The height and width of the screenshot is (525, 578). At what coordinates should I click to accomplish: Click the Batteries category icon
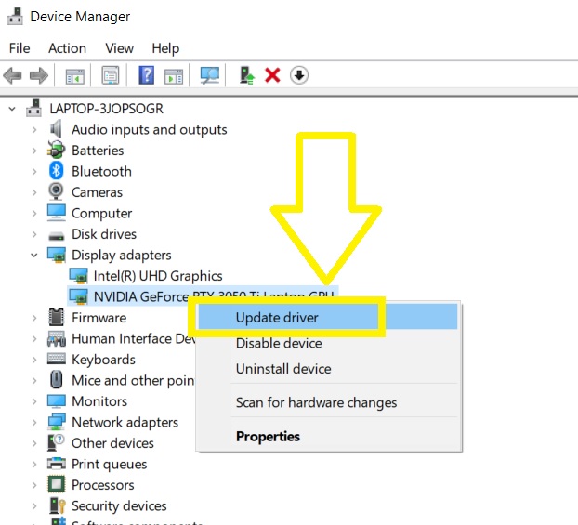pyautogui.click(x=56, y=150)
